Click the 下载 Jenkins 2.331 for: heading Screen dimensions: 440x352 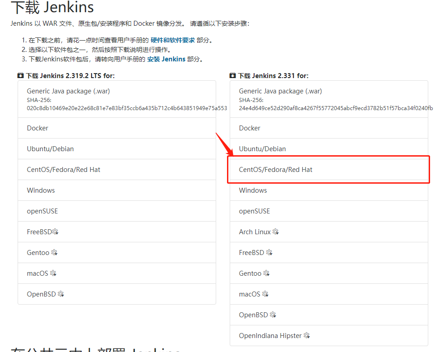pyautogui.click(x=273, y=76)
